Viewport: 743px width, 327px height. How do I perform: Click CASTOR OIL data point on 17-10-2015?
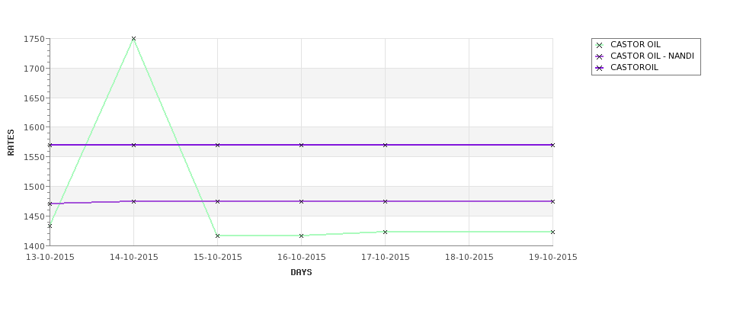point(386,232)
